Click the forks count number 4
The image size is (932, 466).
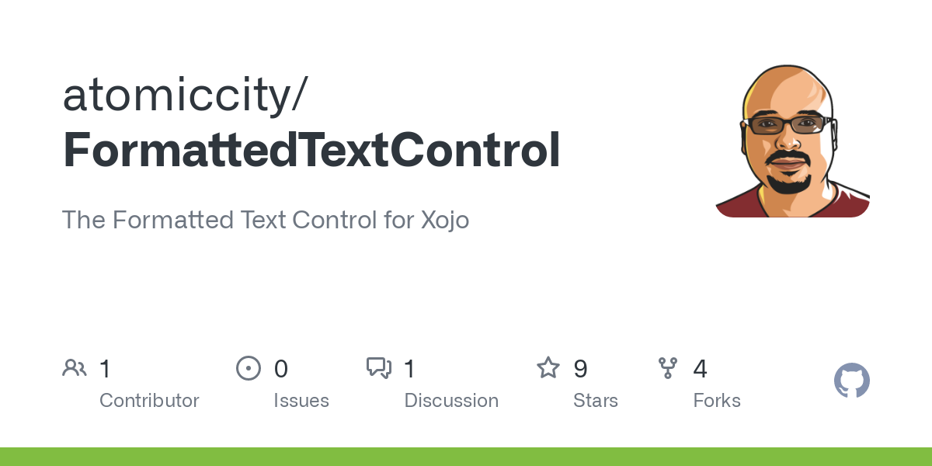pos(700,368)
